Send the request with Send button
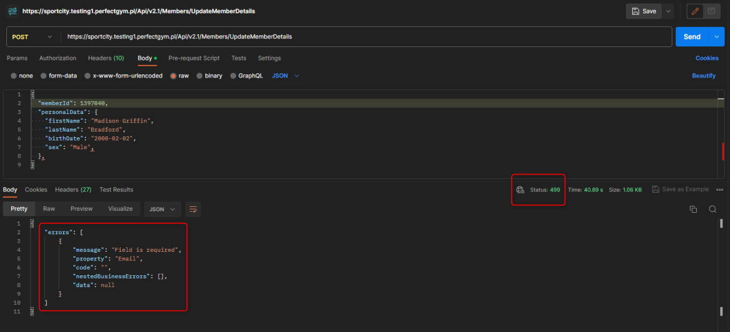Image resolution: width=730 pixels, height=332 pixels. 692,37
